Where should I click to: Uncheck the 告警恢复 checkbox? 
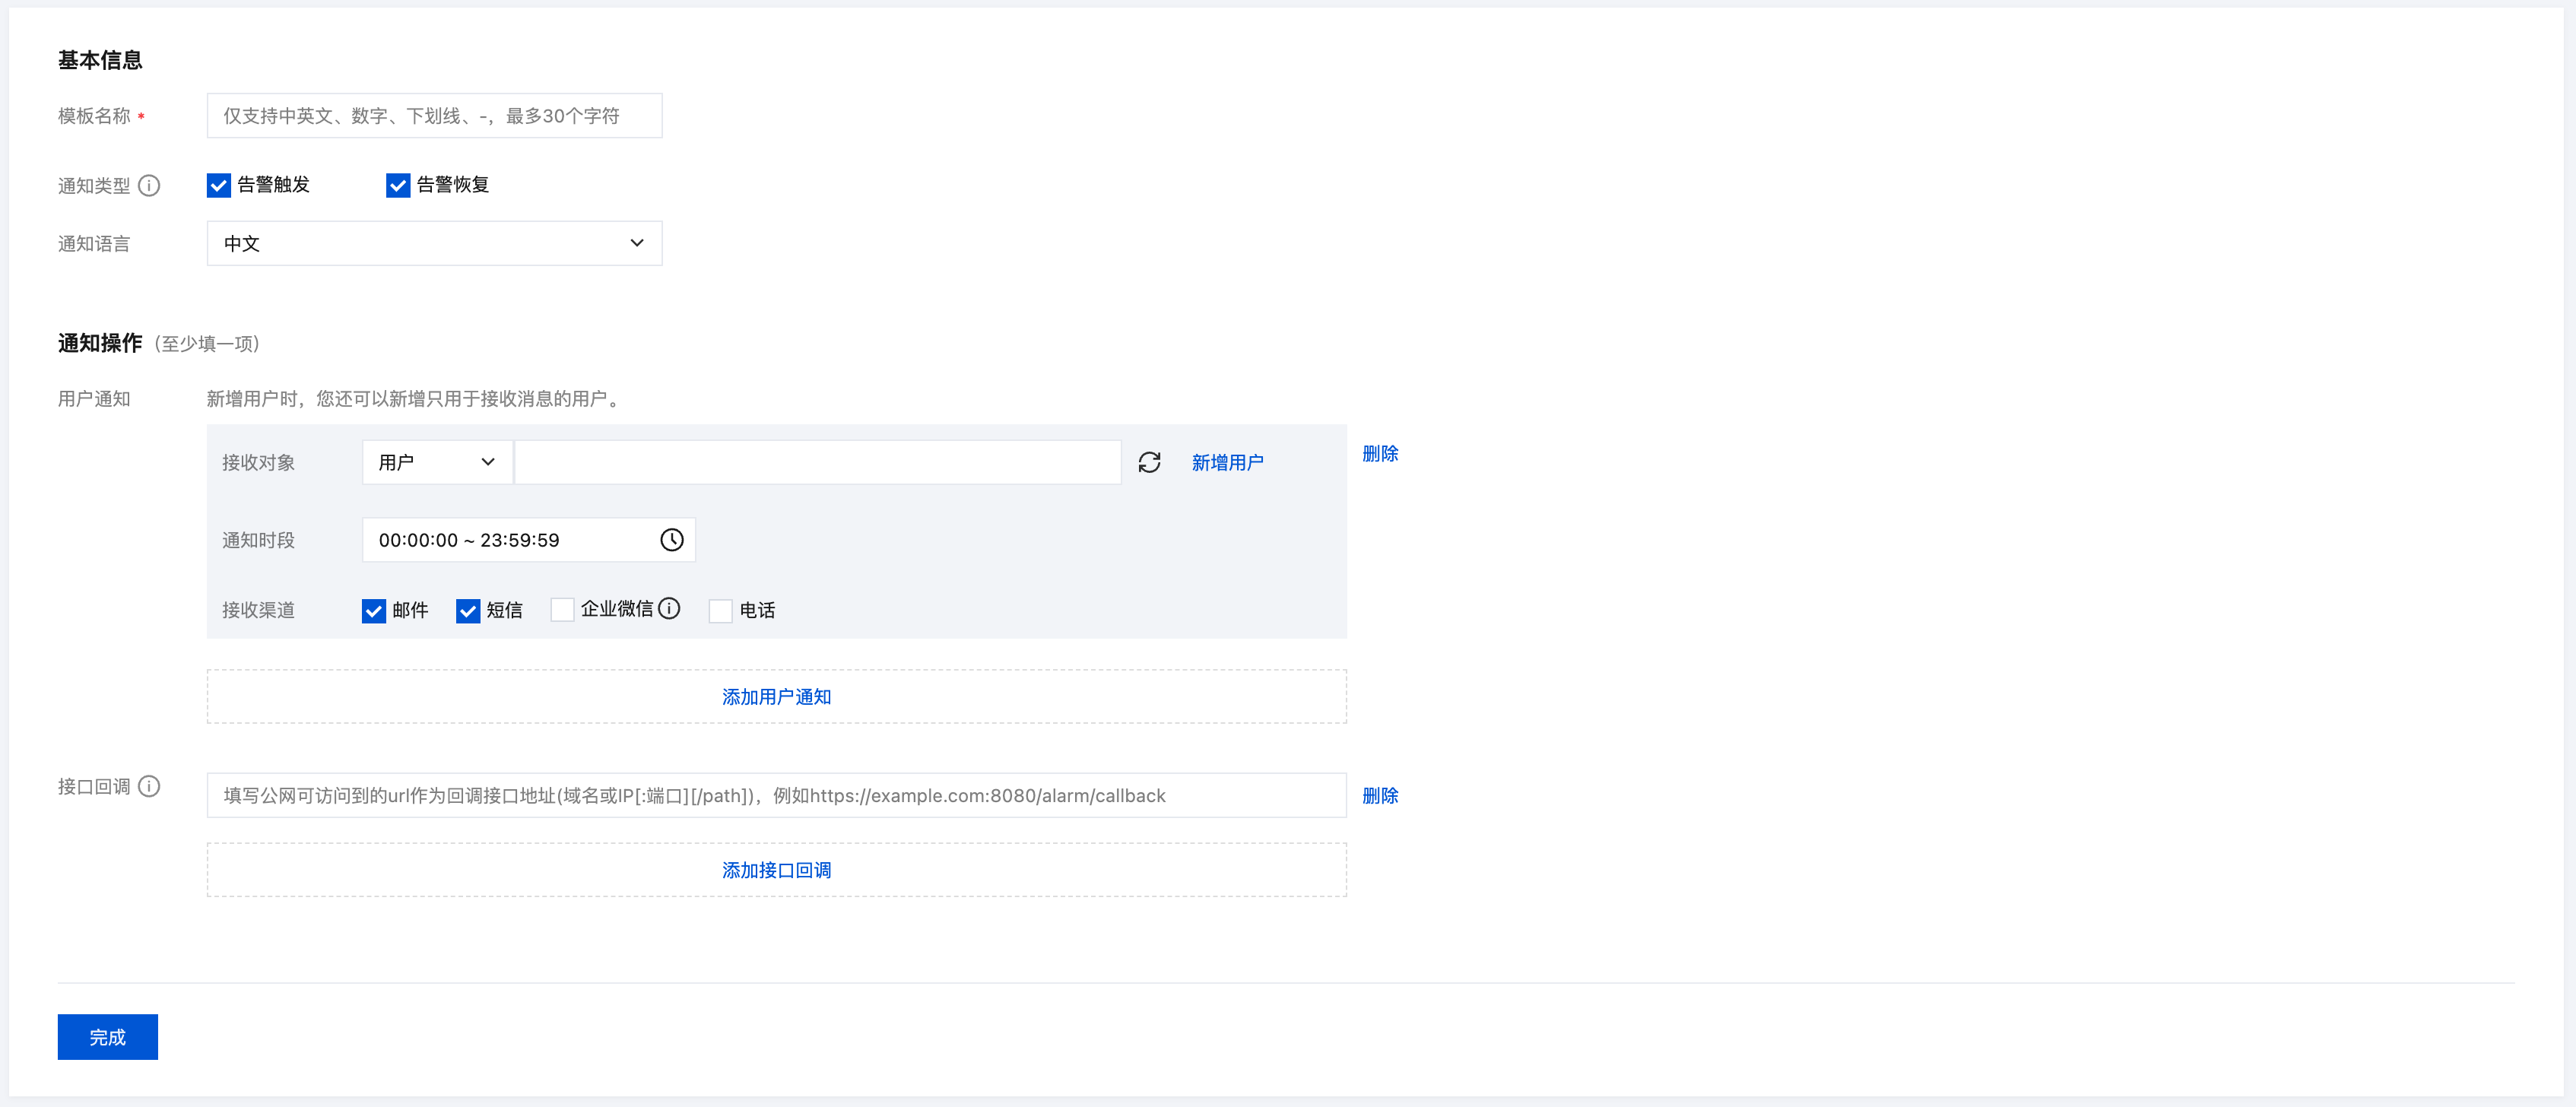pos(398,185)
